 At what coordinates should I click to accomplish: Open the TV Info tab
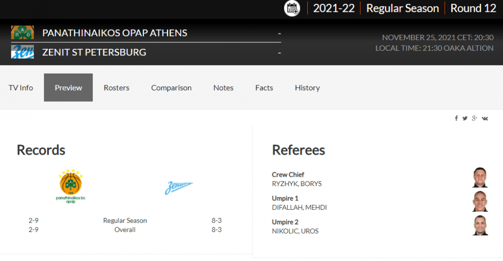click(x=21, y=88)
